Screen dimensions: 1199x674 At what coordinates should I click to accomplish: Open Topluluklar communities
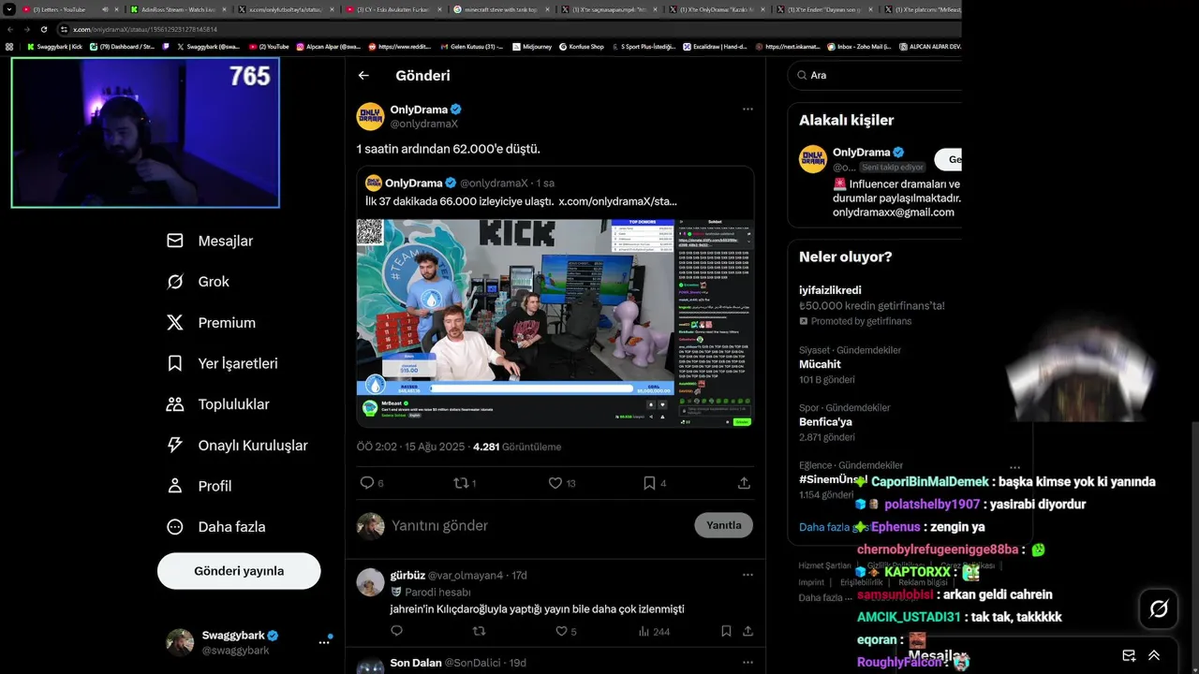pos(217,404)
